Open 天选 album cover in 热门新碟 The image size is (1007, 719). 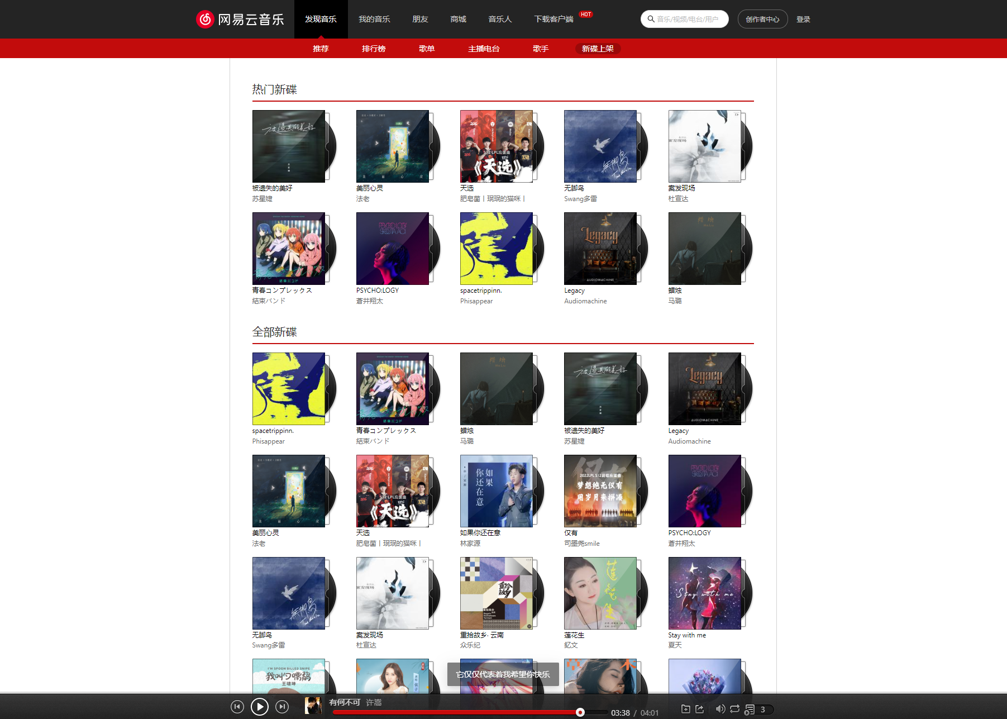tap(496, 146)
